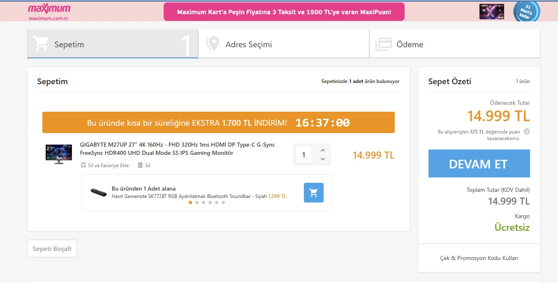Click the Sepeti Boşalt button
Screen dimensions: 558x283
tap(52, 249)
